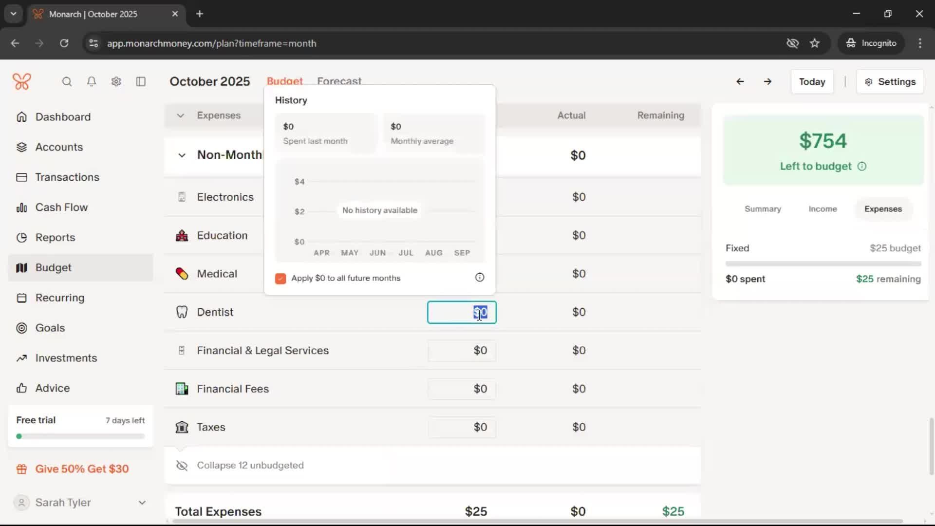
Task: Click the Free trial progress bar
Action: coord(81,436)
